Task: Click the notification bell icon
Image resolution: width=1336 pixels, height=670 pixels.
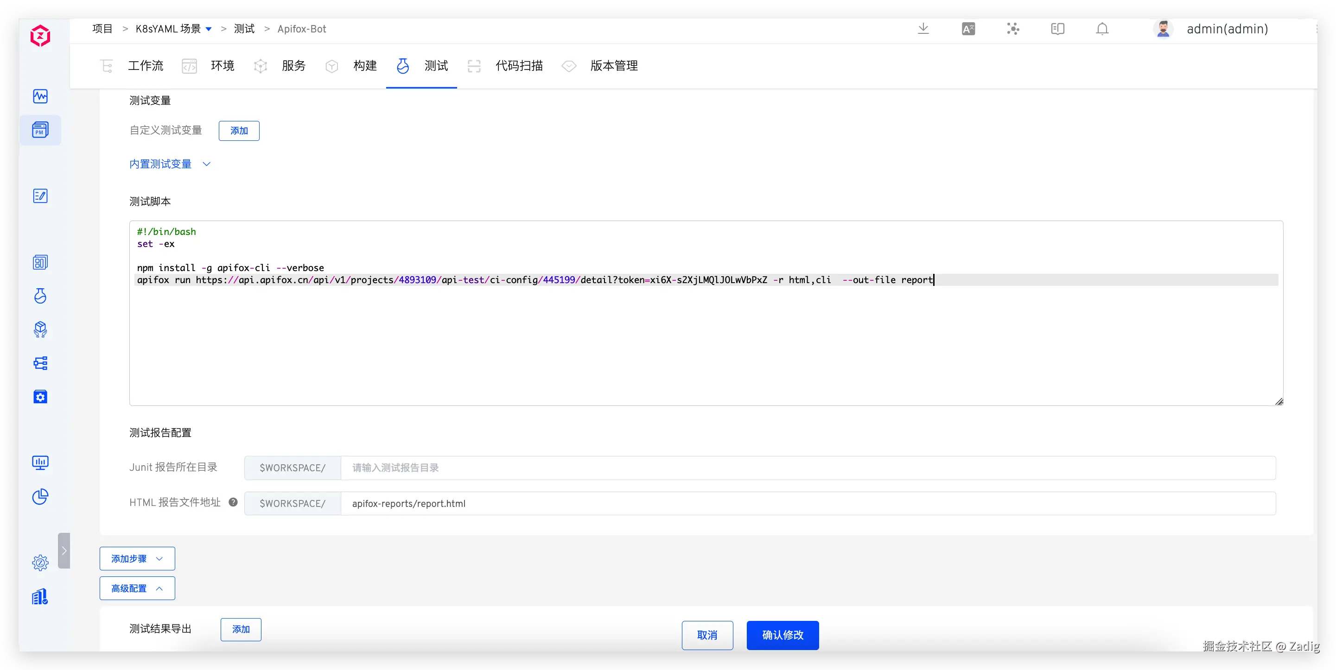Action: coord(1102,29)
